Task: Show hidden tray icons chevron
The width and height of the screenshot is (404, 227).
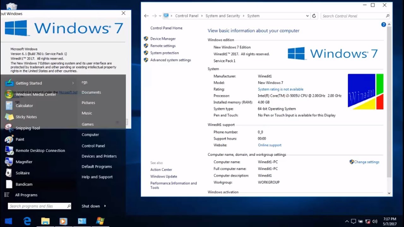Action: click(x=347, y=221)
